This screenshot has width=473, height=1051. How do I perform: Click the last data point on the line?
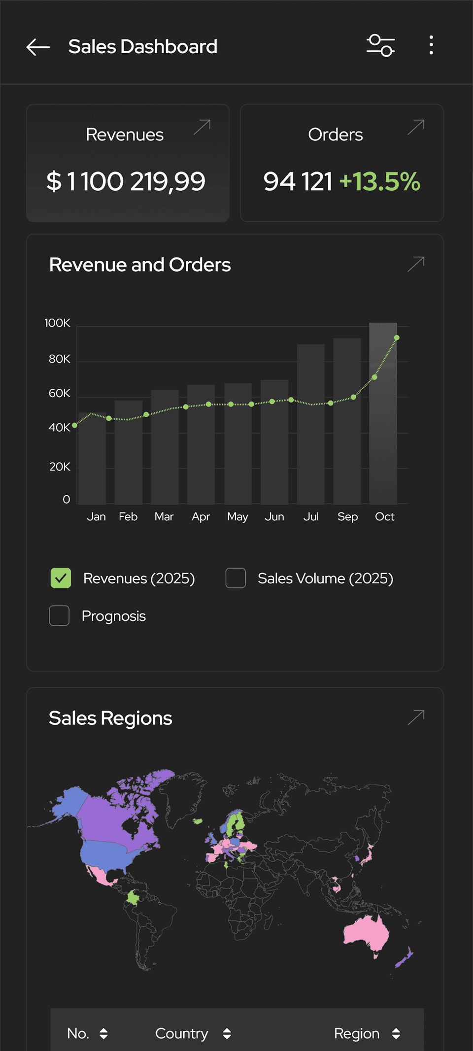click(x=397, y=338)
